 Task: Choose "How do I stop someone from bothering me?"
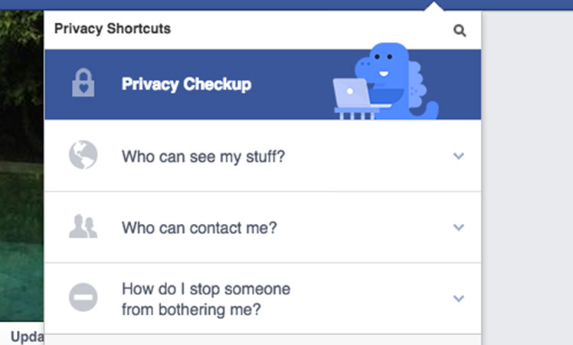pos(205,299)
